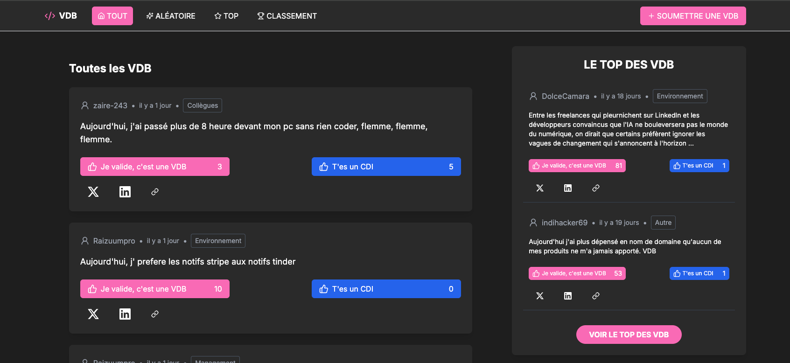Vote T'es un CDI on indihacker69's post
Viewport: 790px width, 363px height.
[x=699, y=273]
